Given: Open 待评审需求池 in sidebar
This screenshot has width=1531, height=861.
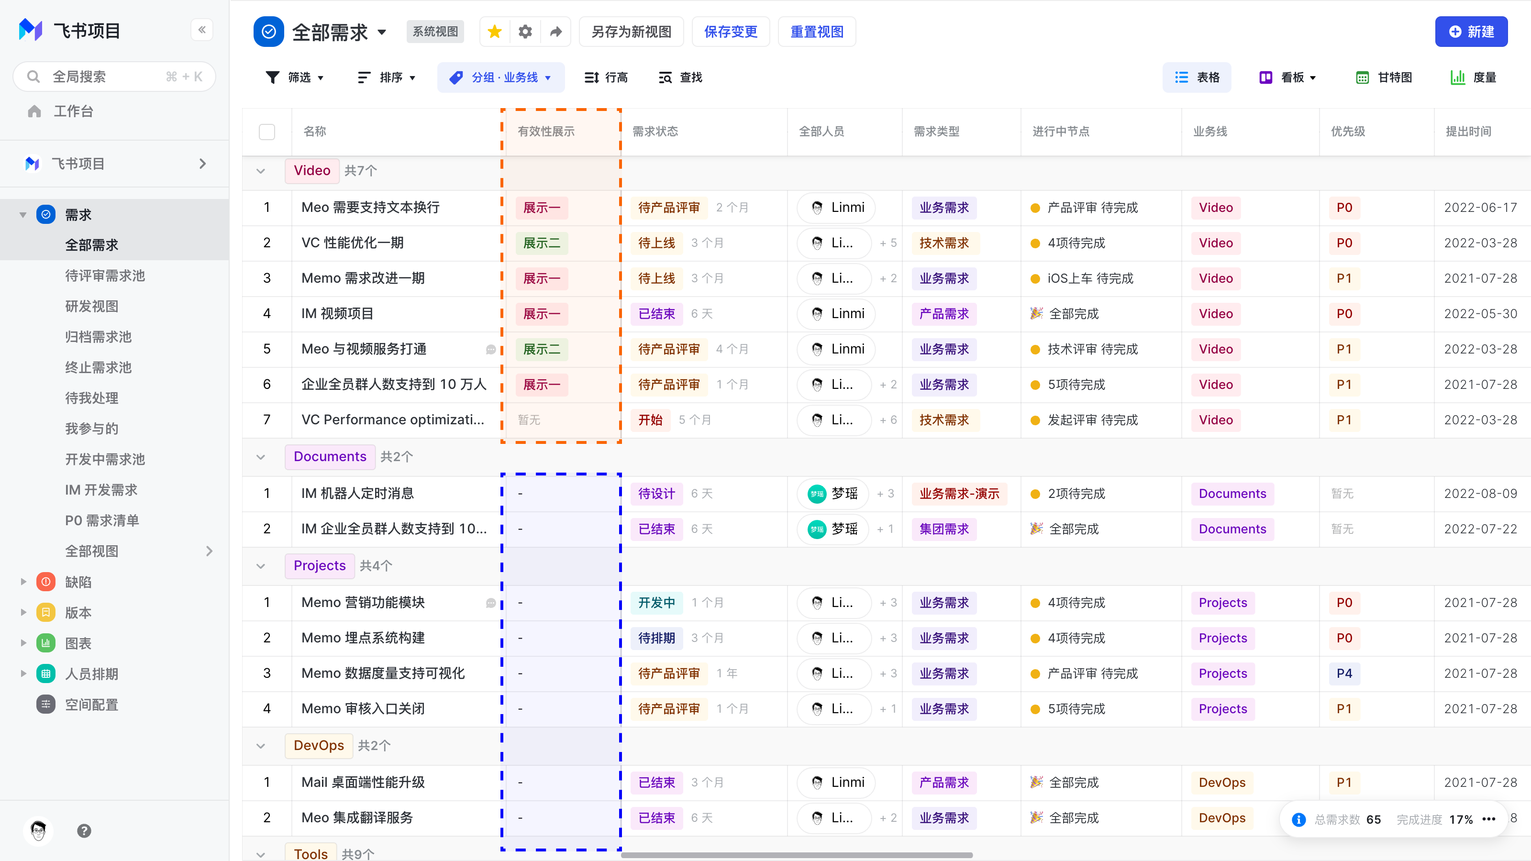Looking at the screenshot, I should coord(105,276).
